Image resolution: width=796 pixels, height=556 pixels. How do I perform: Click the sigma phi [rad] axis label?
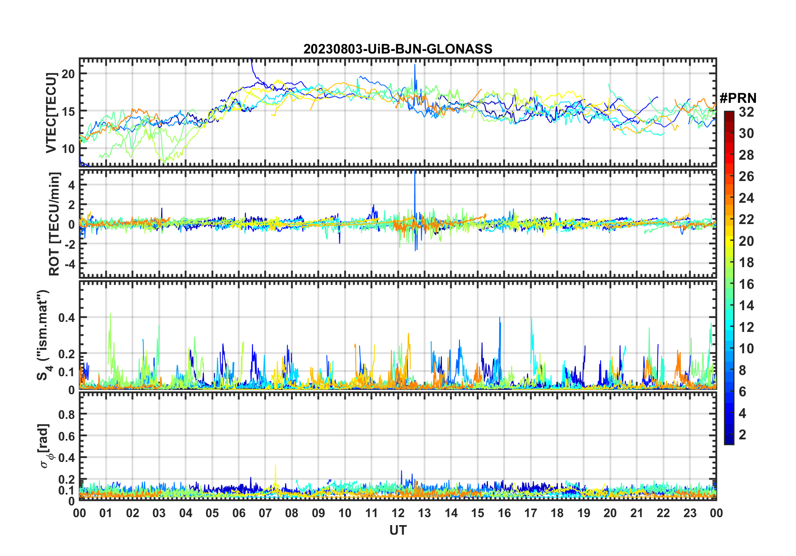pyautogui.click(x=44, y=446)
